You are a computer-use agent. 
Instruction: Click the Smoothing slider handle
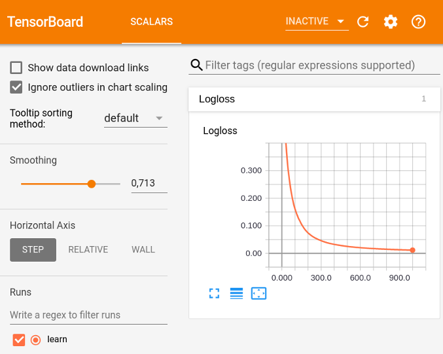point(92,184)
